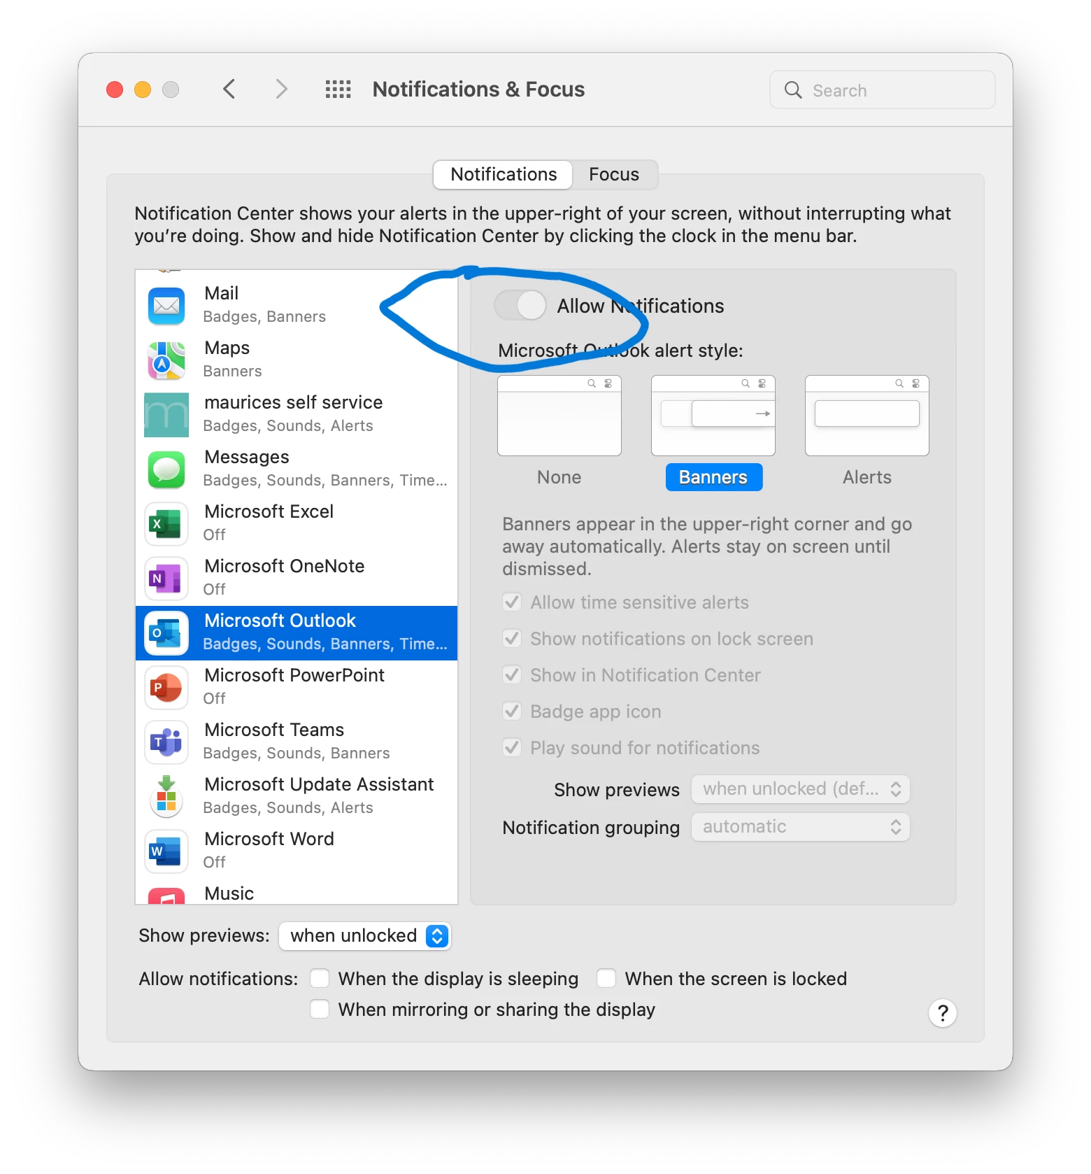Open the global Show previews popup
This screenshot has width=1091, height=1174.
(x=365, y=935)
